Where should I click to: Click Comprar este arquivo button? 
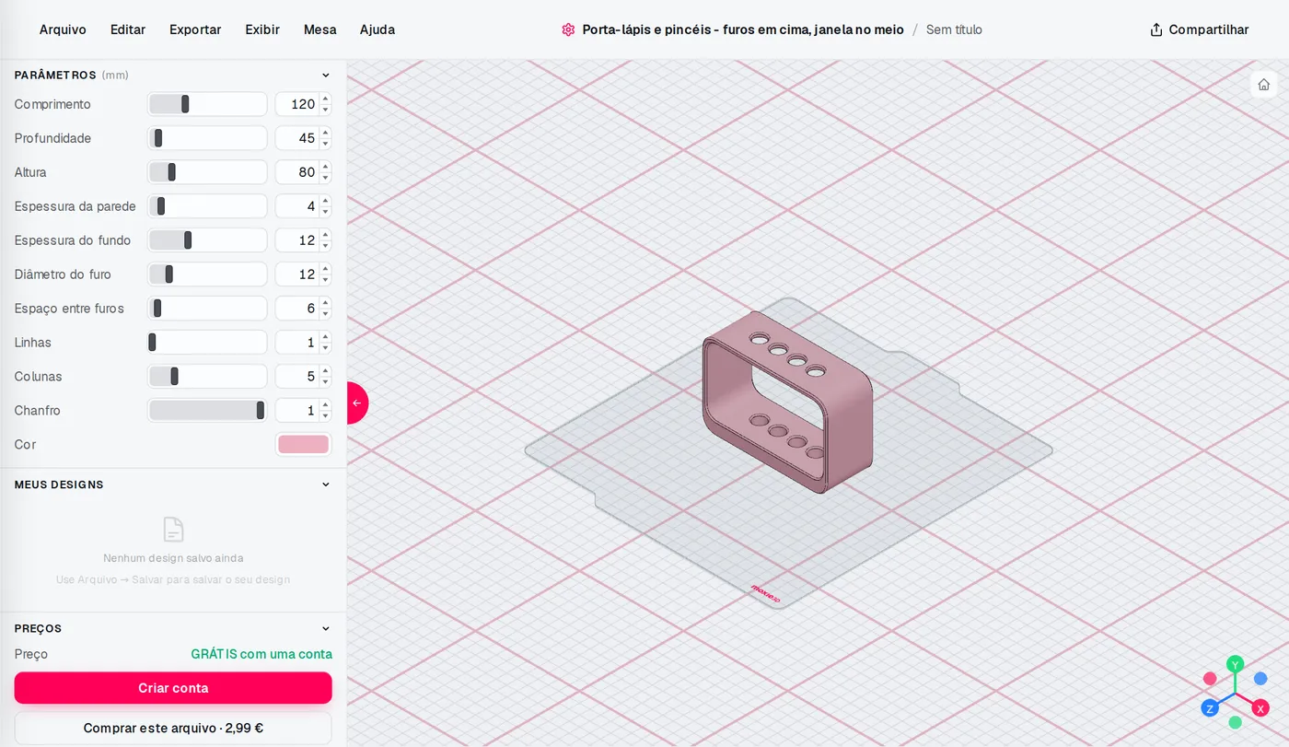[x=173, y=728]
